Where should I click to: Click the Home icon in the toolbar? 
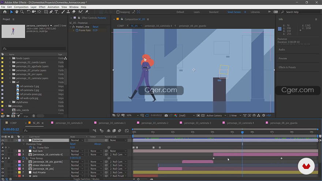(5, 12)
